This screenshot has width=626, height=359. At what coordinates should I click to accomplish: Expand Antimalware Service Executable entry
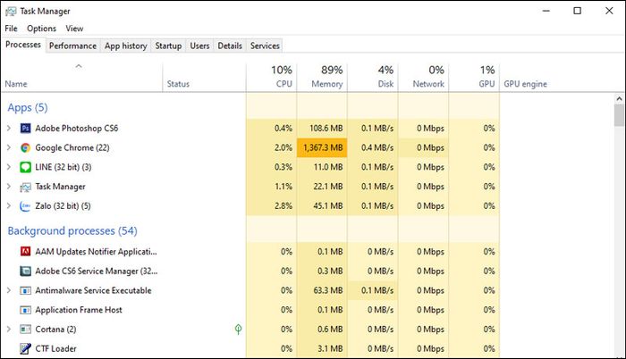(x=9, y=290)
